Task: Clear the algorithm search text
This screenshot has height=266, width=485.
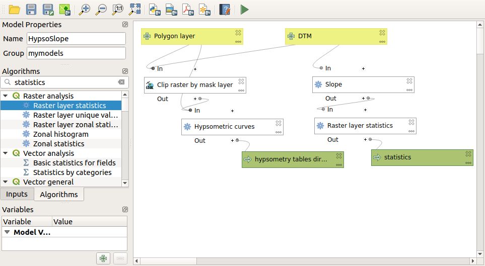Action: pyautogui.click(x=121, y=82)
